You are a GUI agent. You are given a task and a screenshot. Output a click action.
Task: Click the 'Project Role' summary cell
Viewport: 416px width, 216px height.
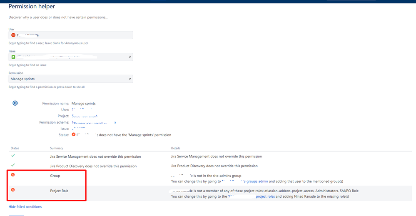click(x=59, y=191)
